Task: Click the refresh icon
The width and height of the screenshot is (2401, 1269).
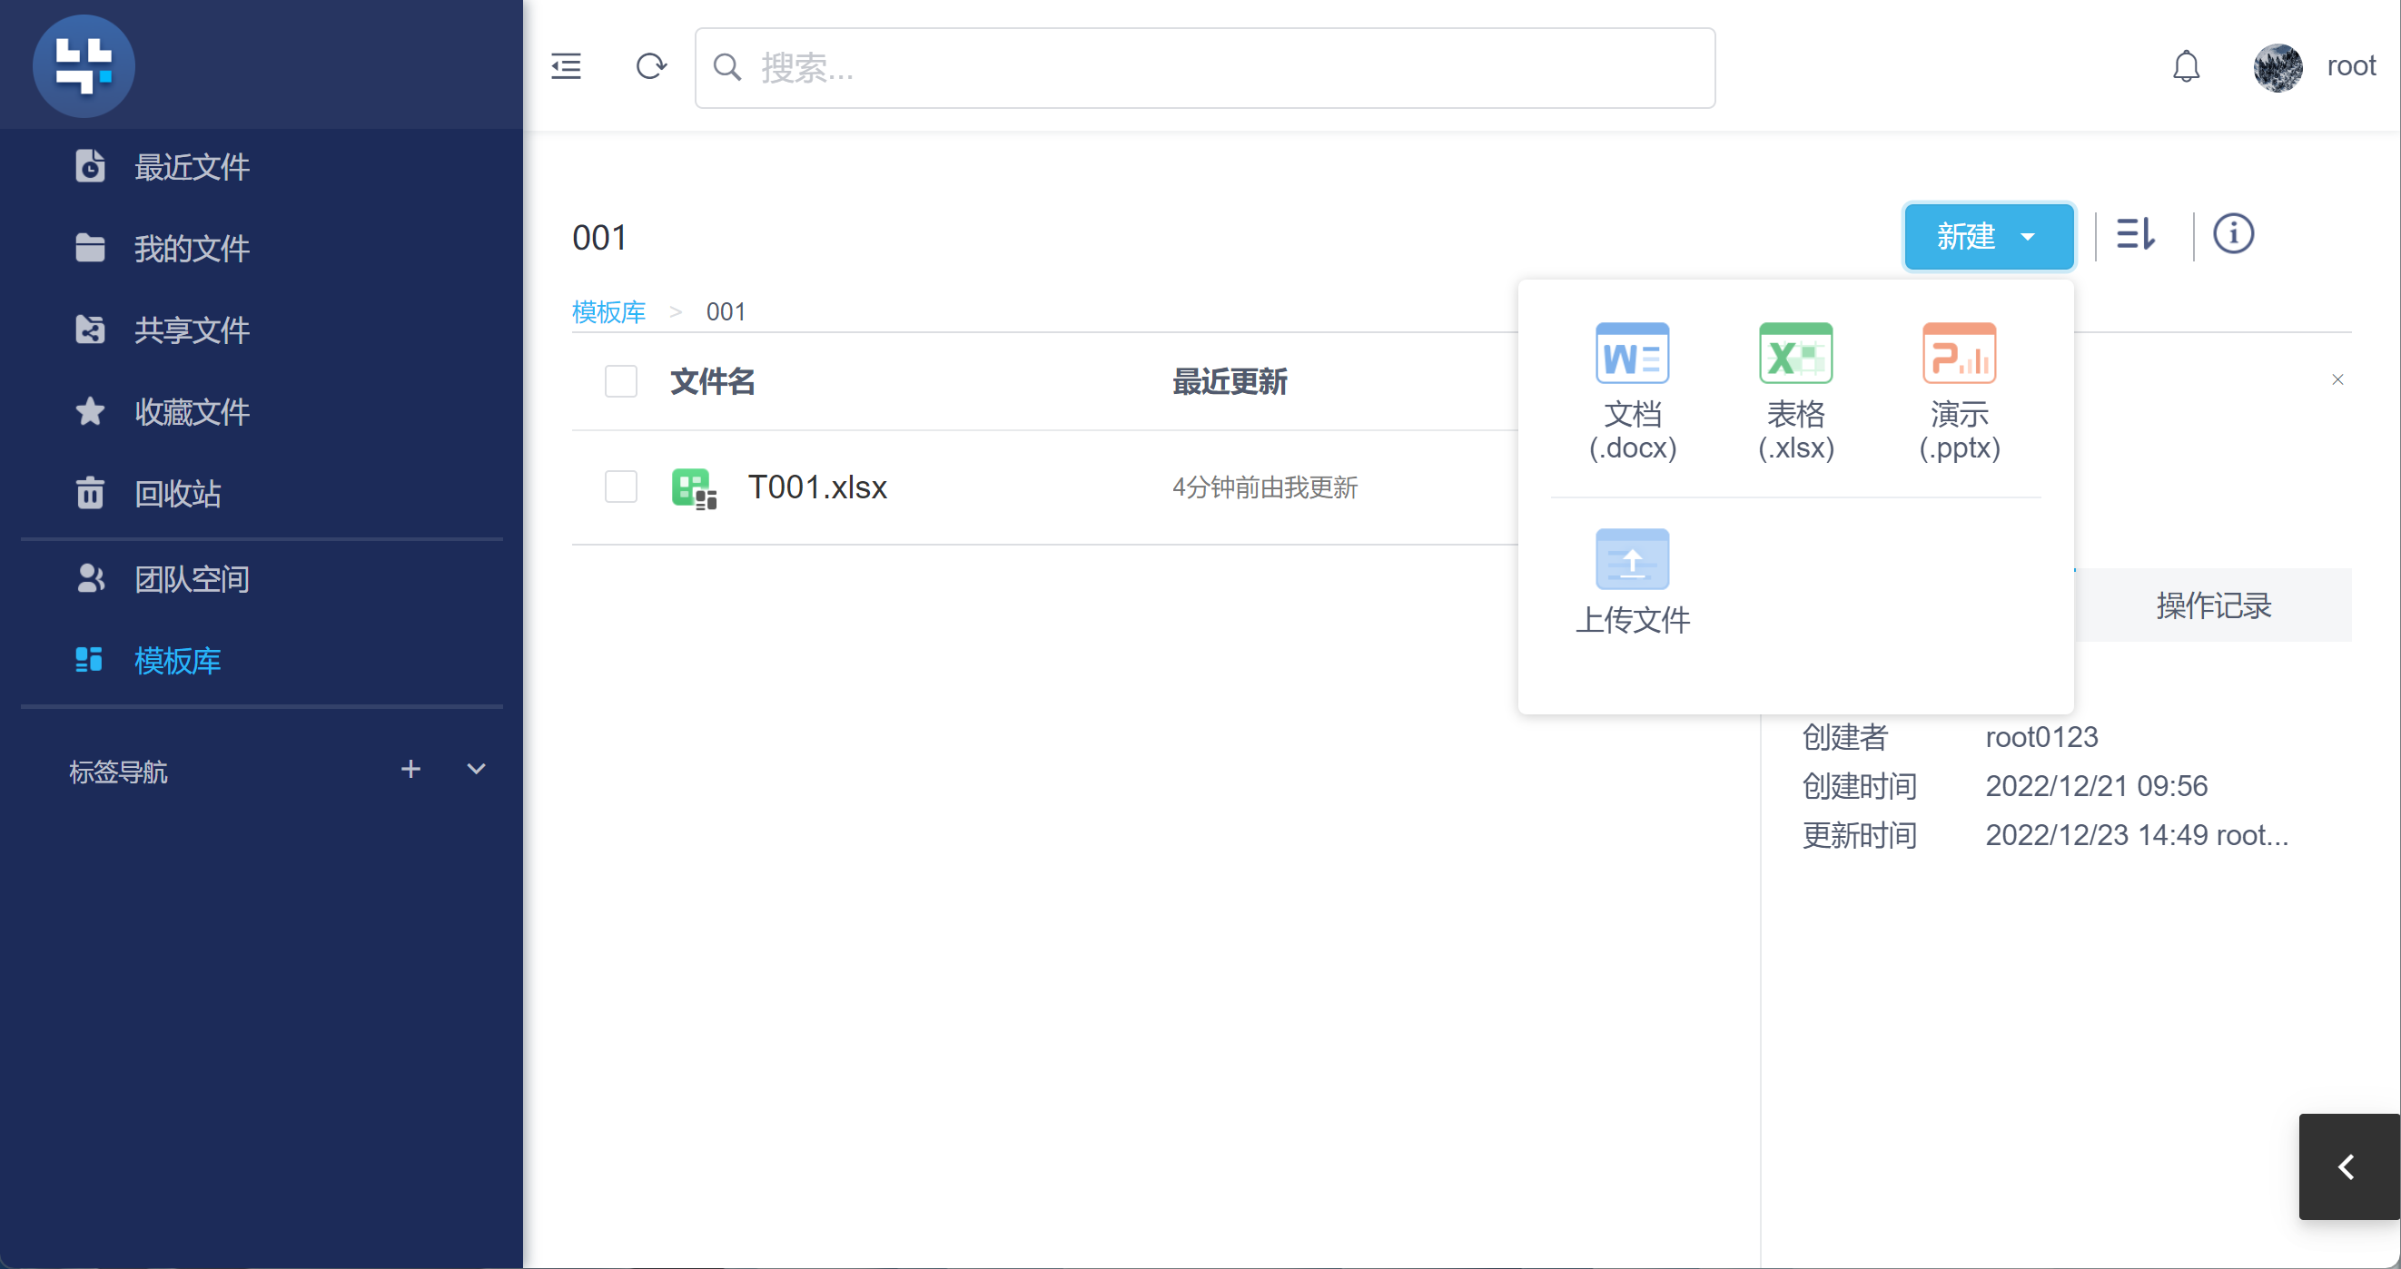Action: (650, 66)
